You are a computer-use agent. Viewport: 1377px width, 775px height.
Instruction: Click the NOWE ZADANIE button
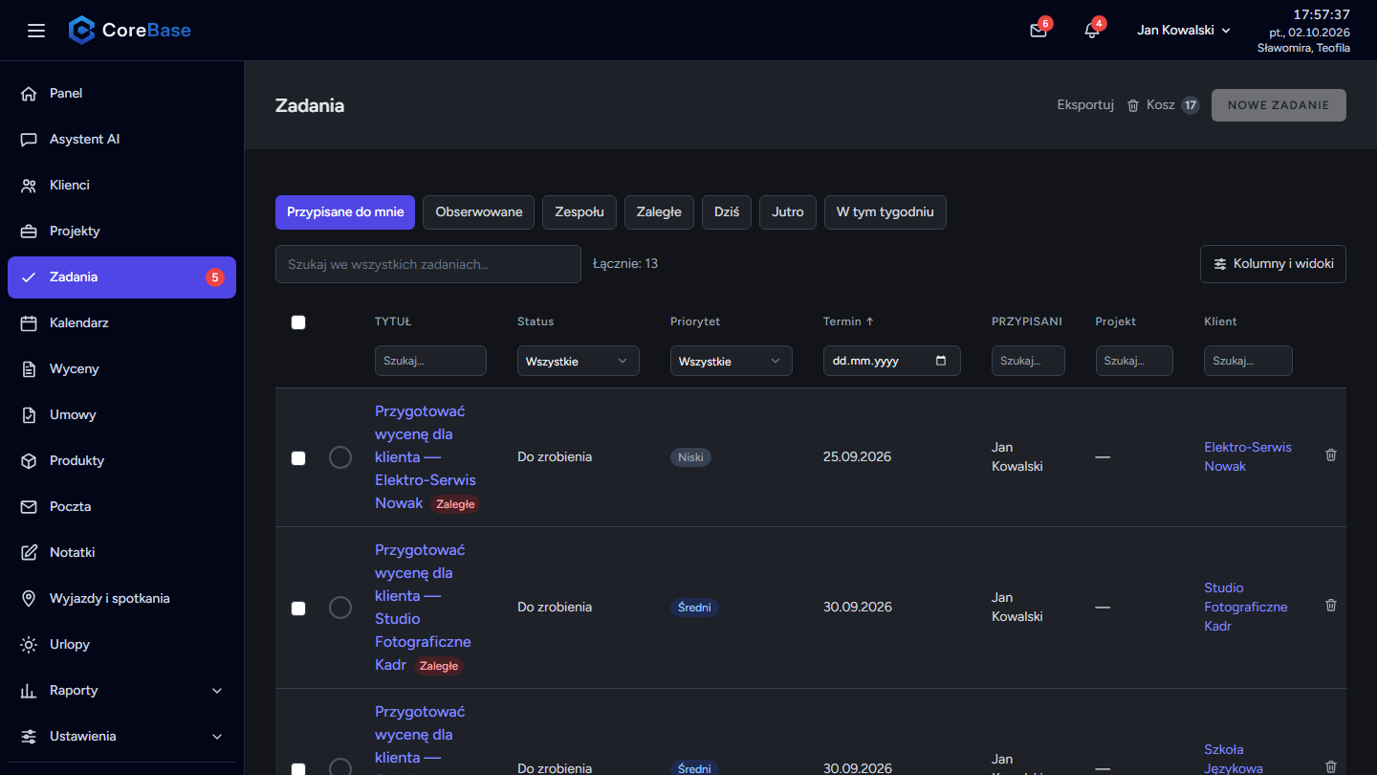pos(1279,105)
